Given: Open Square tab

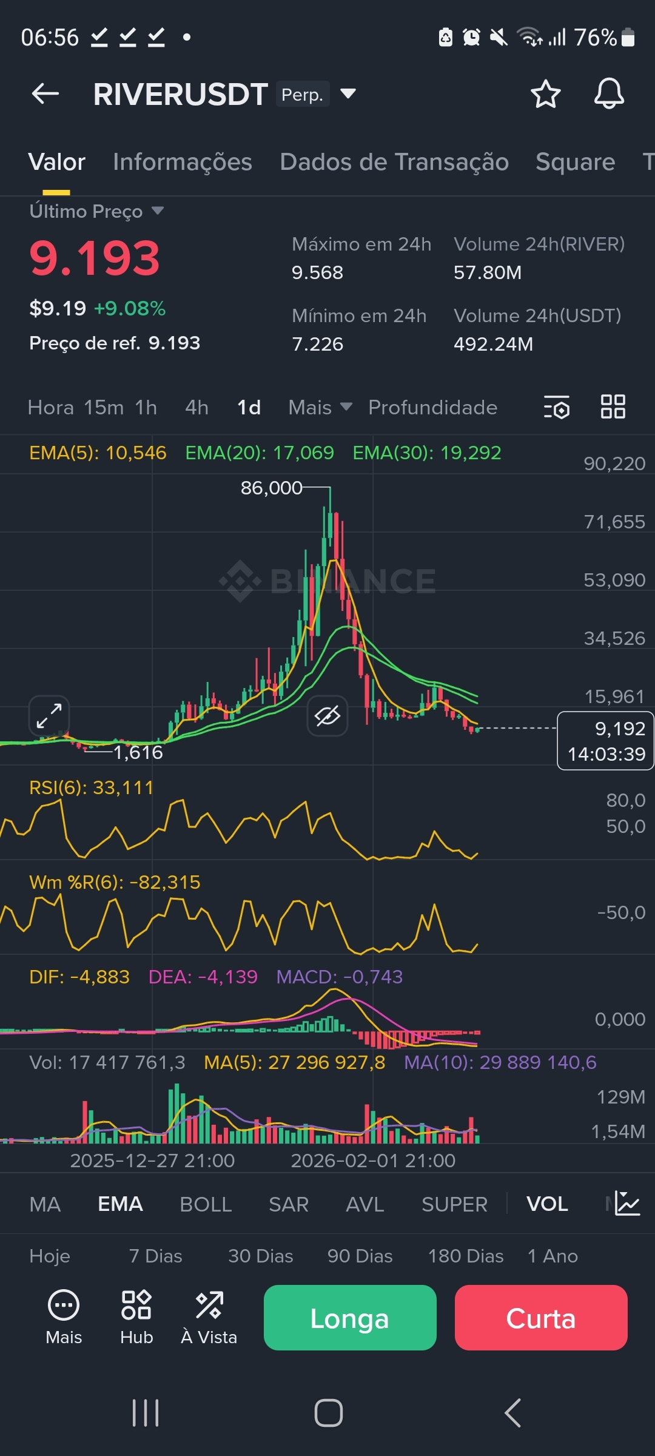Looking at the screenshot, I should coord(576,162).
